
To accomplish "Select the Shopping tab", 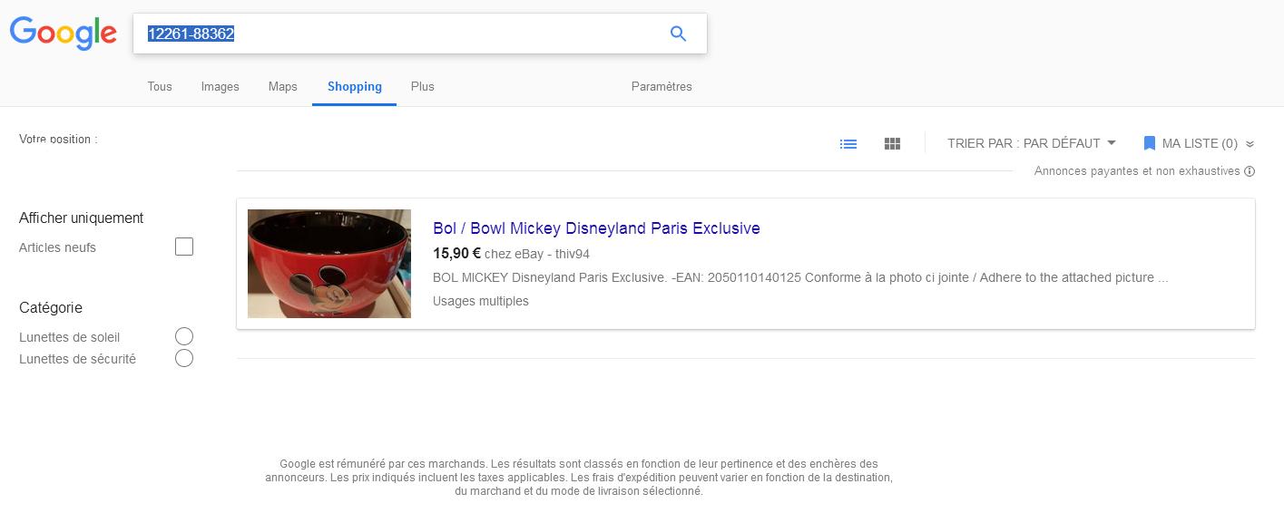I will pyautogui.click(x=355, y=87).
